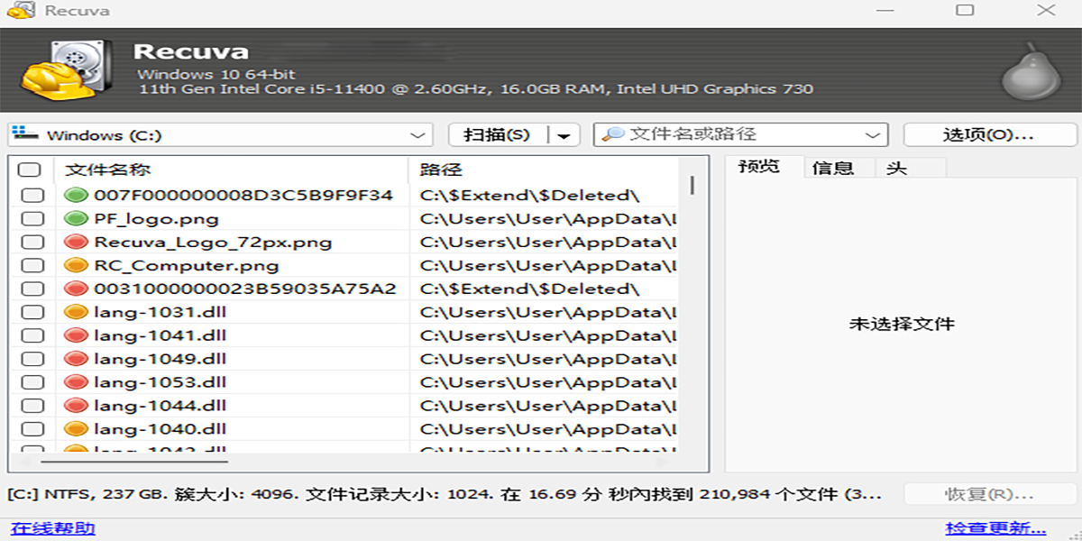The height and width of the screenshot is (541, 1082).
Task: Check the box for PF_logo.png
Action: click(32, 218)
